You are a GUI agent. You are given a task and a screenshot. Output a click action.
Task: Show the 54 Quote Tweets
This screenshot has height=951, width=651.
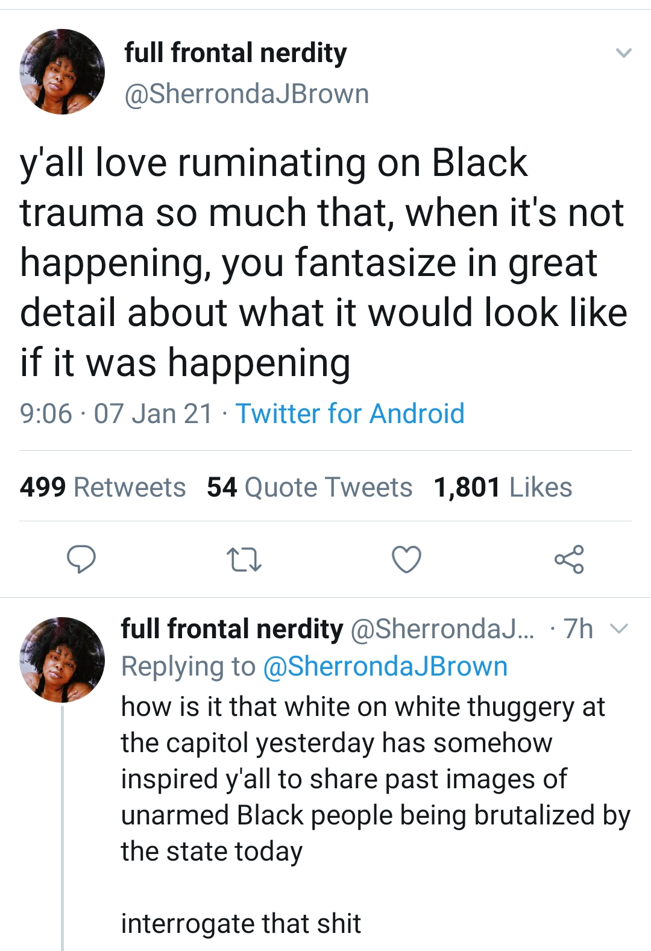click(x=309, y=487)
